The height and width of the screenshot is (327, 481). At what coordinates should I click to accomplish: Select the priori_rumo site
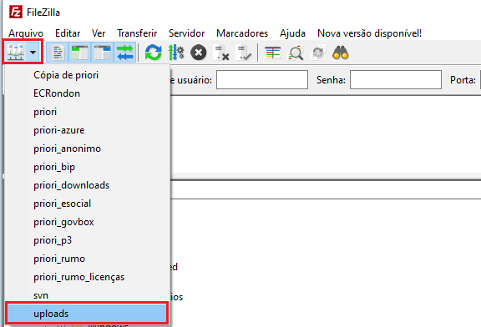pos(88,259)
